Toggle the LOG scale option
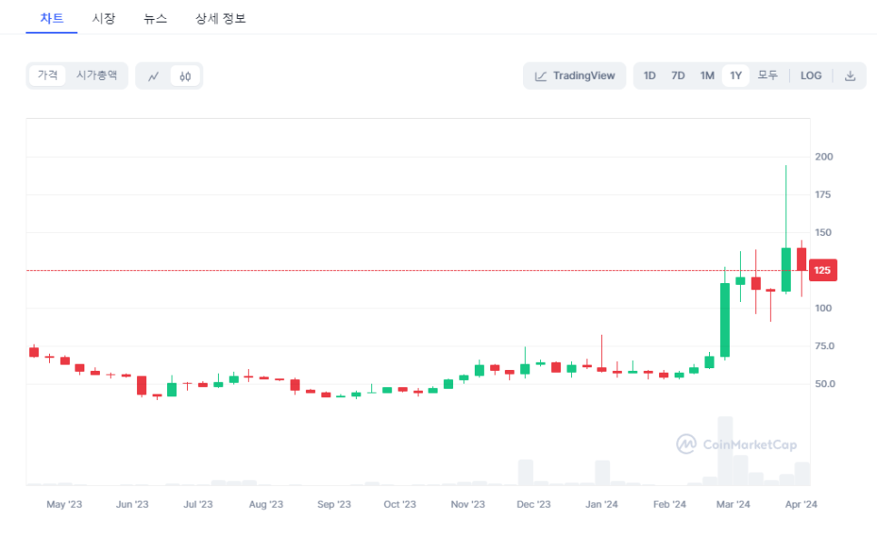 (811, 76)
